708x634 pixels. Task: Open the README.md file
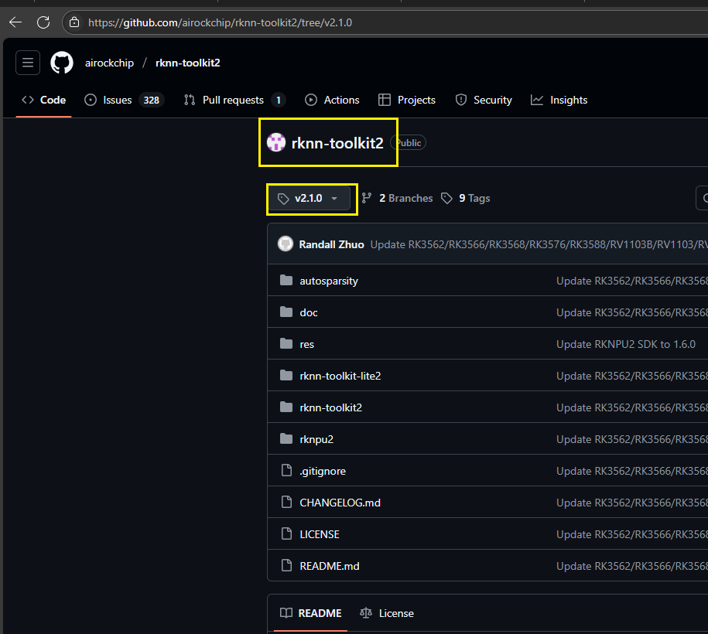pyautogui.click(x=329, y=566)
